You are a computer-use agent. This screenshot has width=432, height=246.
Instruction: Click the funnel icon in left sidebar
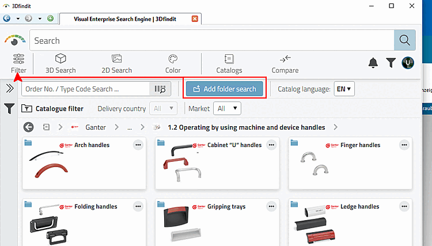pos(9,108)
